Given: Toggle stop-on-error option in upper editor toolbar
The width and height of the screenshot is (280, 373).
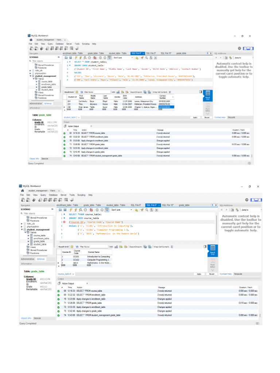Looking at the screenshot, I should tap(95, 58).
